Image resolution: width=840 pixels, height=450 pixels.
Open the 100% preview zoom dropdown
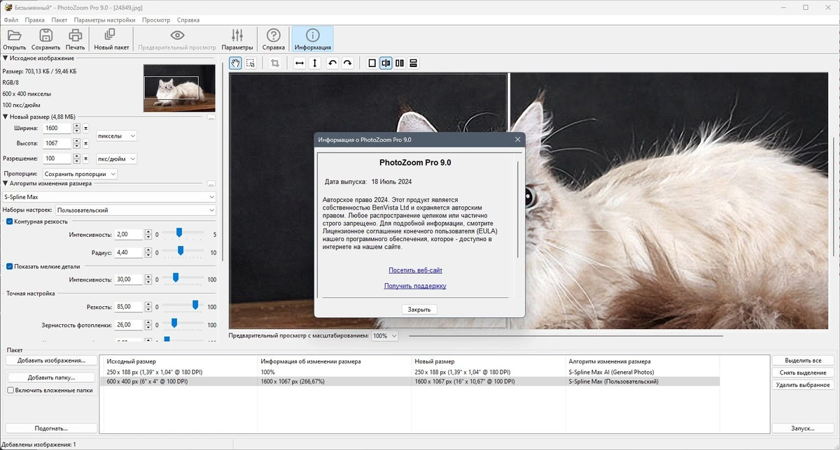pyautogui.click(x=384, y=336)
